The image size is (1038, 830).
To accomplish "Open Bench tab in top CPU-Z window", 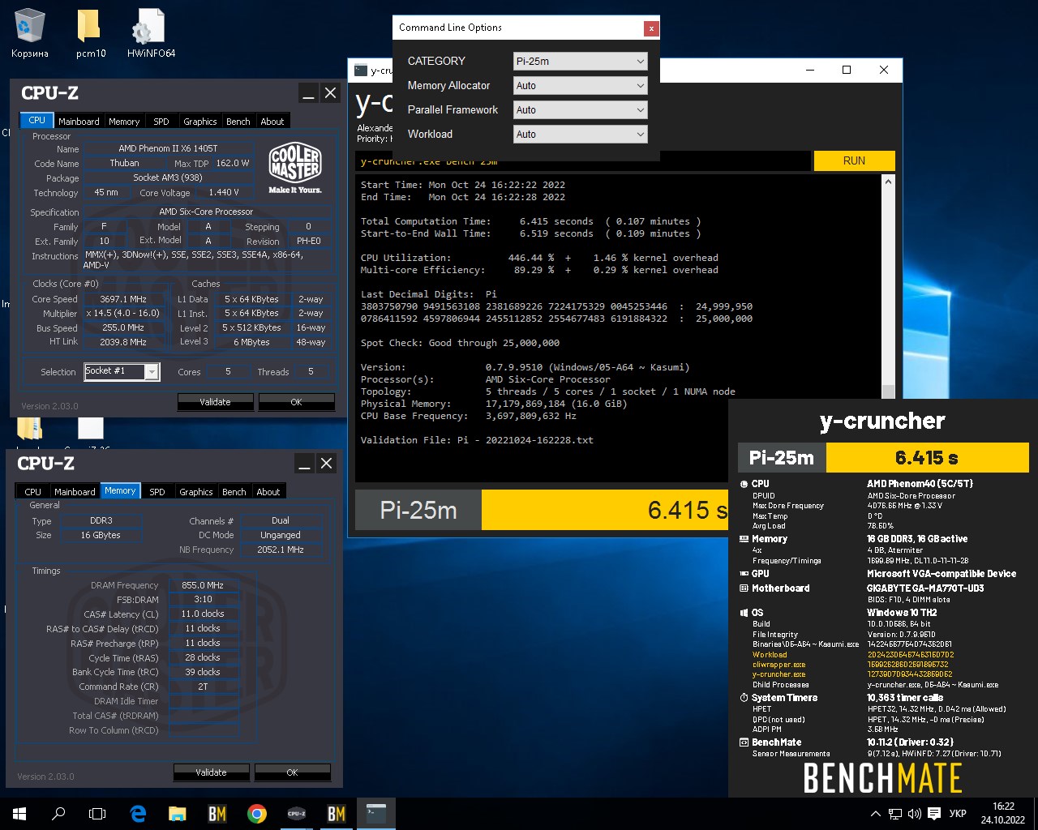I will 238,121.
